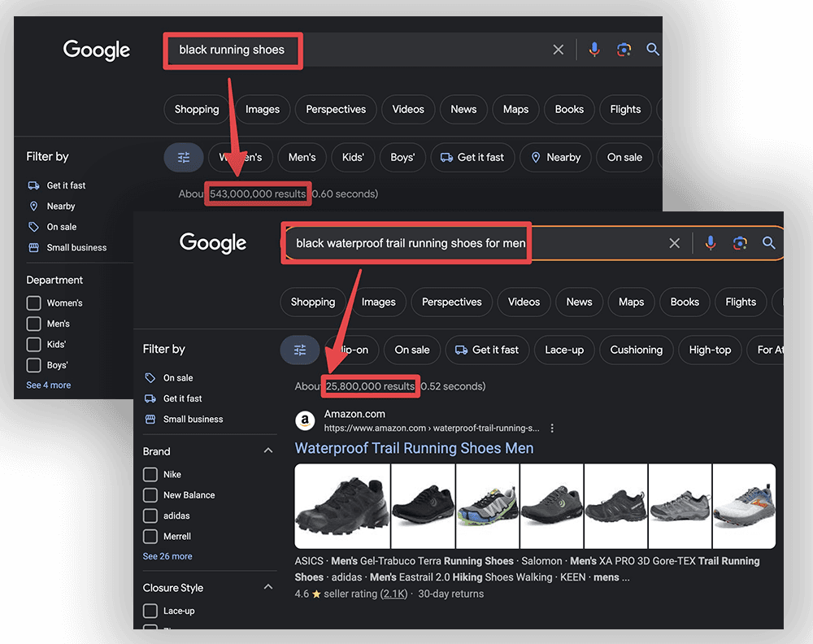Image resolution: width=813 pixels, height=644 pixels.
Task: Tick the Merrell brand checkbox
Action: (x=150, y=537)
